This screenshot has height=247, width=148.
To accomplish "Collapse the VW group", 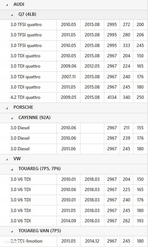I will 7,159.
